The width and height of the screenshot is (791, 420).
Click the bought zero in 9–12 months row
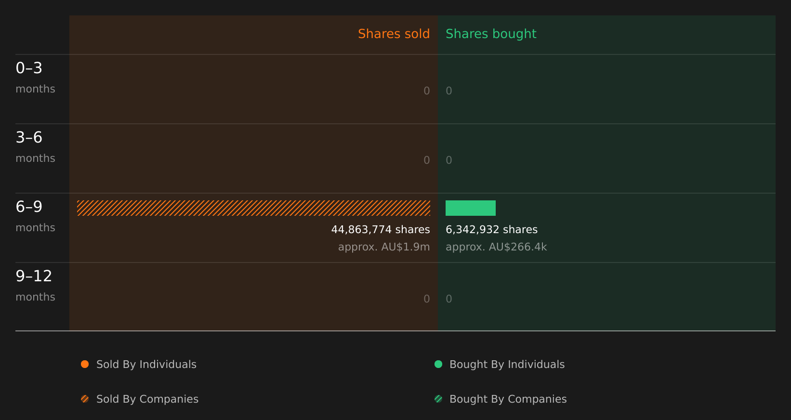point(449,299)
